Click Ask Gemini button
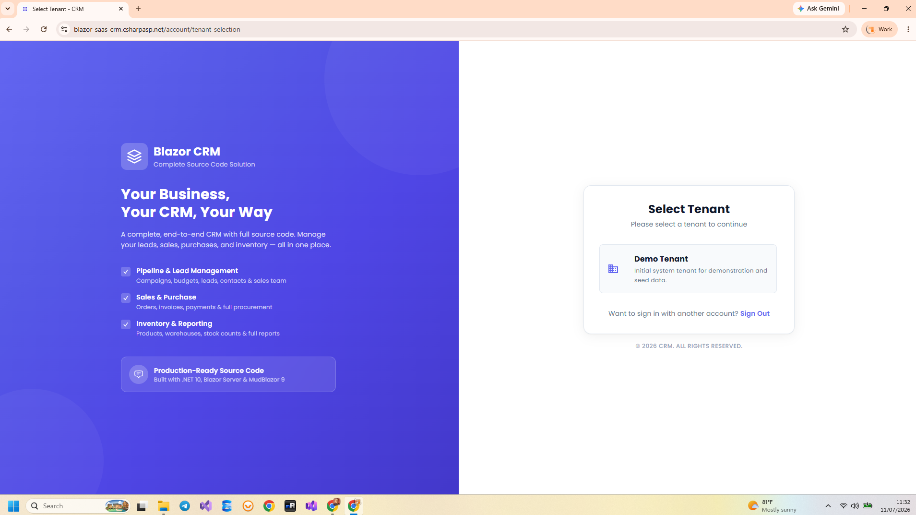 coord(819,9)
